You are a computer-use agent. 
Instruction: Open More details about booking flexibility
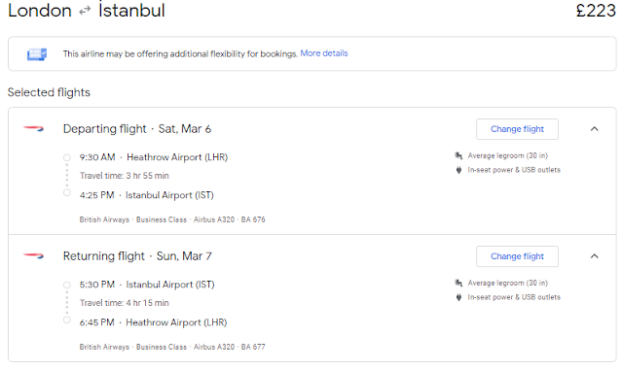click(x=324, y=53)
